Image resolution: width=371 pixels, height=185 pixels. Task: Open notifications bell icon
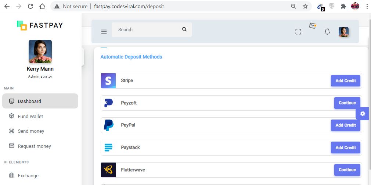click(327, 32)
